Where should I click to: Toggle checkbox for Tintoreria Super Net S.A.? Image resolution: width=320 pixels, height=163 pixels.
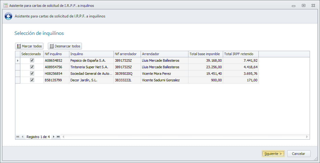pos(32,67)
